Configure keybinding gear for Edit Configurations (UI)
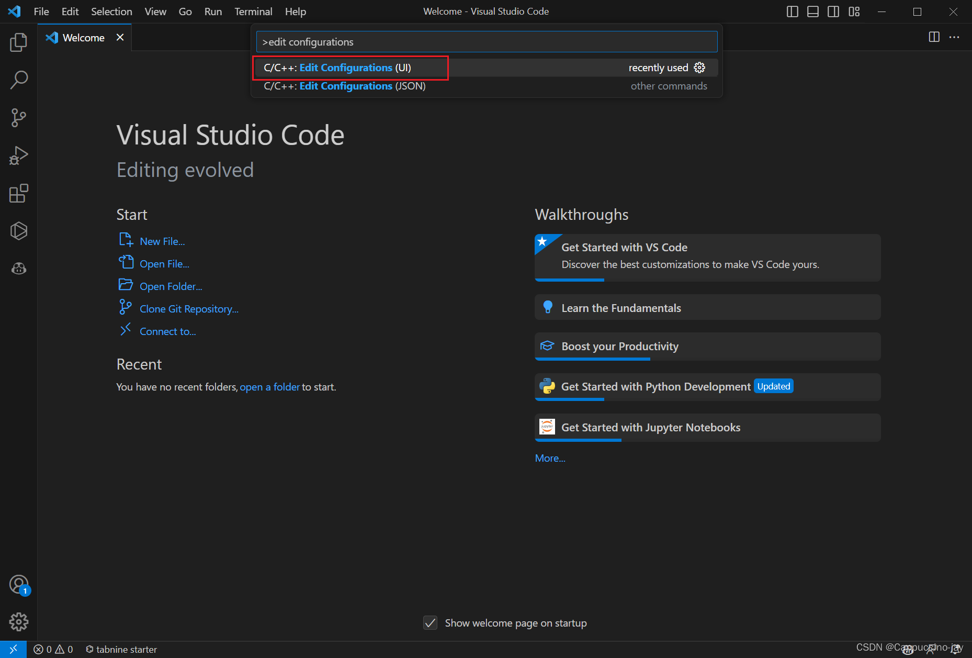Screen dimensions: 972x658 699,68
